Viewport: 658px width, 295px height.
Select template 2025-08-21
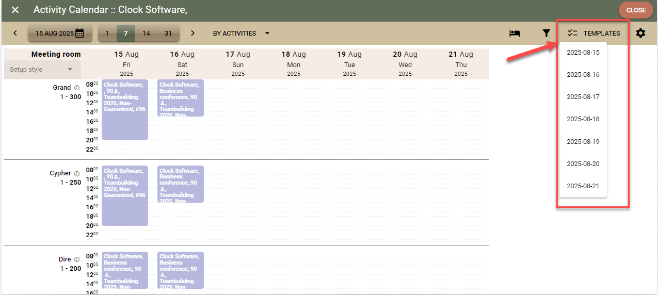click(583, 186)
